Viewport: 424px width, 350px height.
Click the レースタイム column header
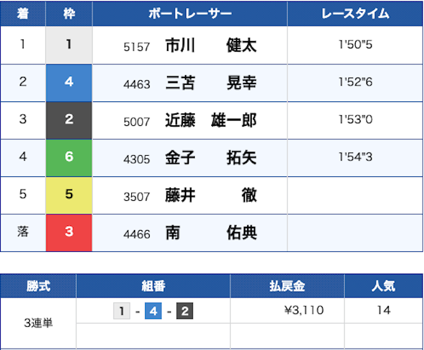click(355, 14)
